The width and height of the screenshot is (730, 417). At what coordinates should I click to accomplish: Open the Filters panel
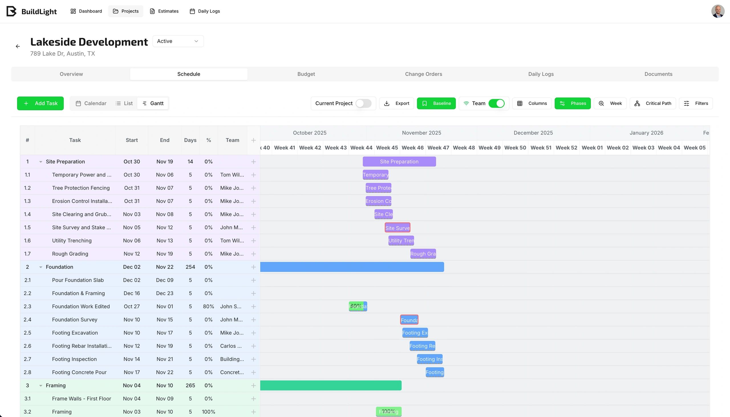[x=695, y=103]
